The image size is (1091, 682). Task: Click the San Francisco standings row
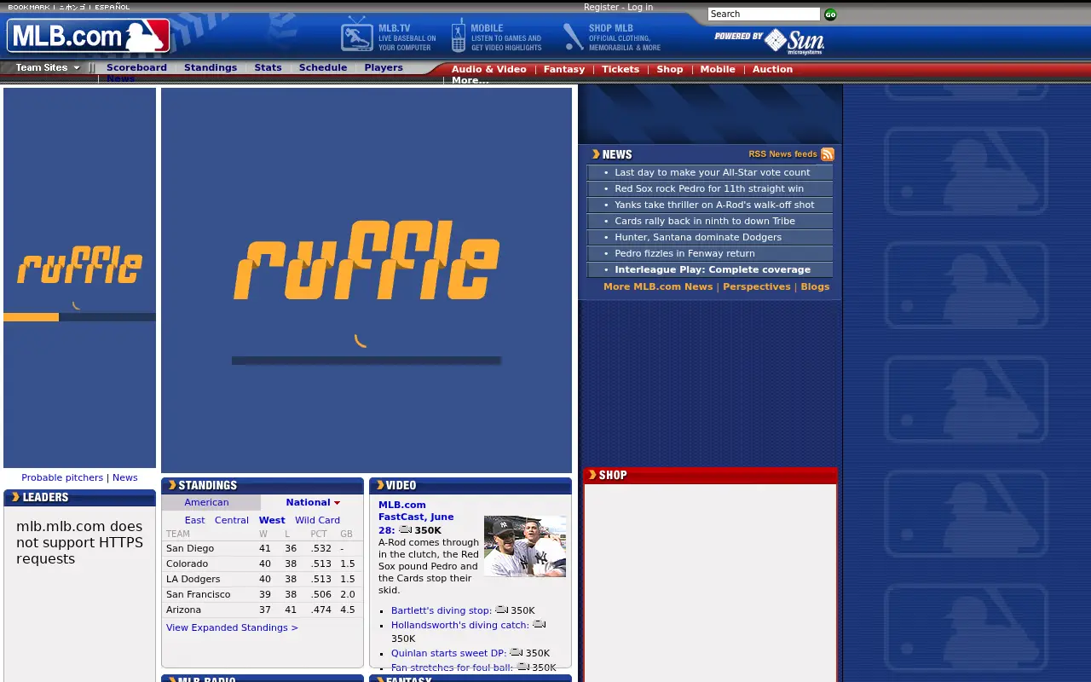tap(263, 594)
